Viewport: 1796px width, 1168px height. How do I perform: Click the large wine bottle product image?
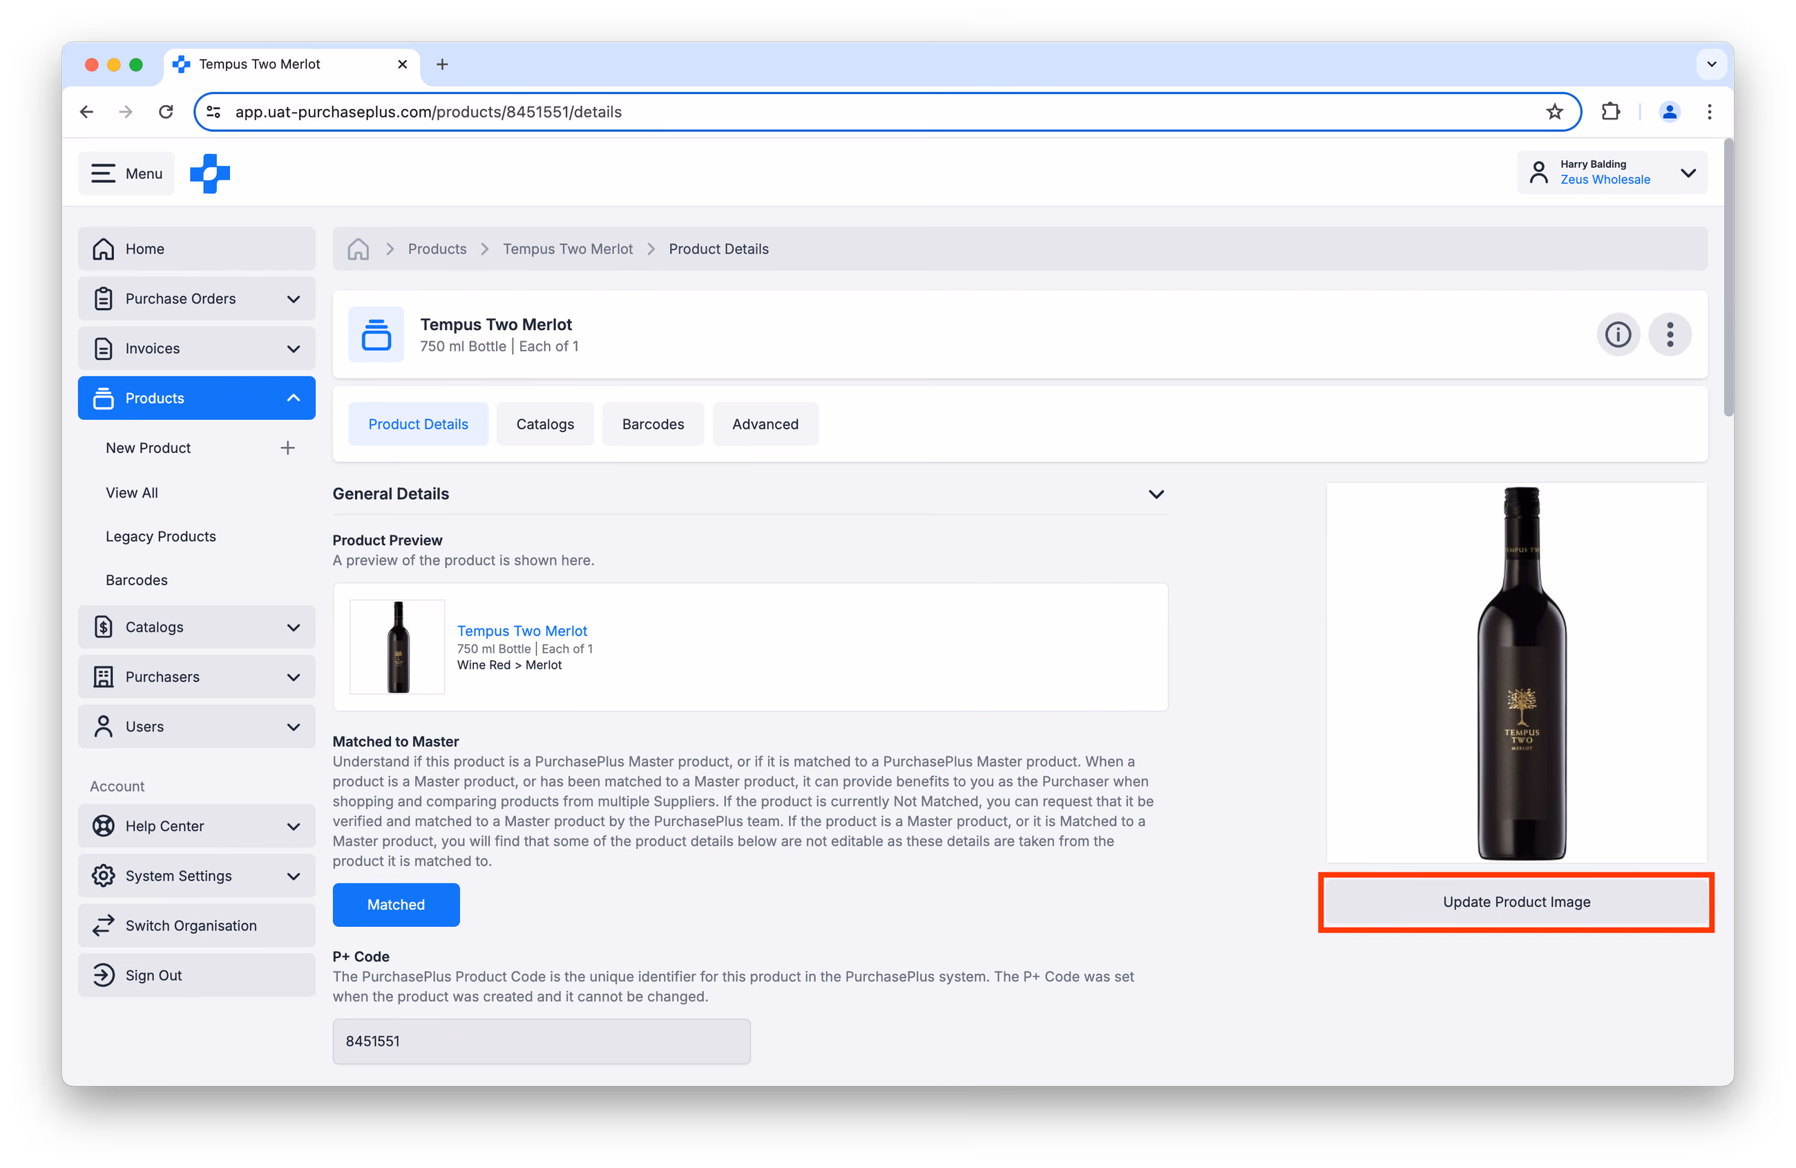pos(1517,673)
